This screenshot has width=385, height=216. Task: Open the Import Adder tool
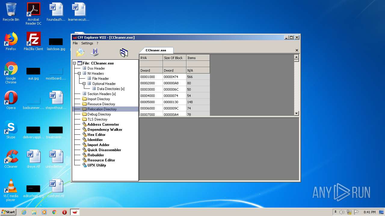coord(98,145)
